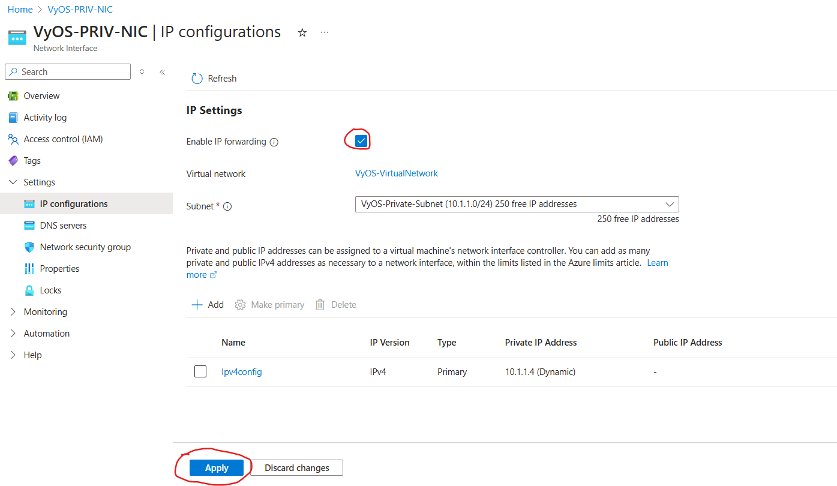
Task: Check the Ipv4config row checkbox
Action: point(200,371)
